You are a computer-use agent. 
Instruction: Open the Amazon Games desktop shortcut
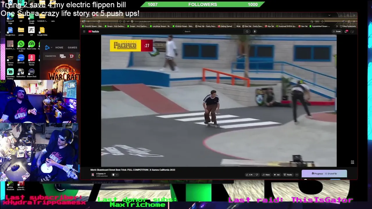10,60
